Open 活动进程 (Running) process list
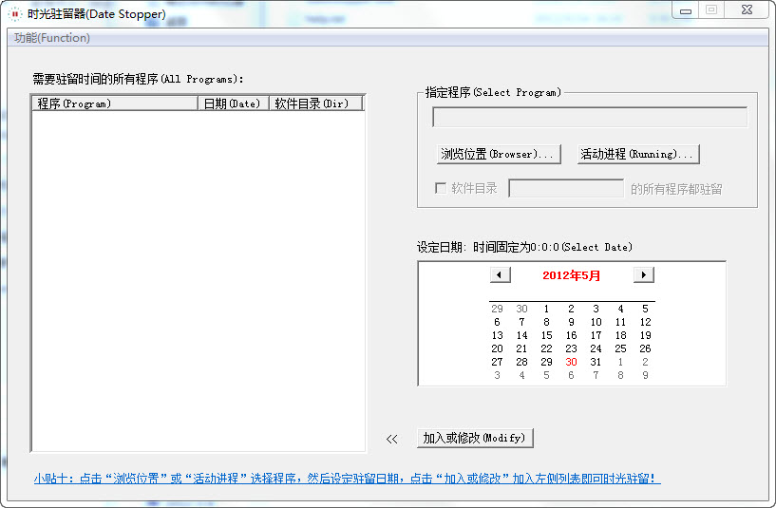 (x=637, y=154)
